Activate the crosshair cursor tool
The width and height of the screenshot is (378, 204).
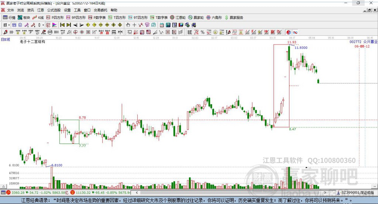134,25
